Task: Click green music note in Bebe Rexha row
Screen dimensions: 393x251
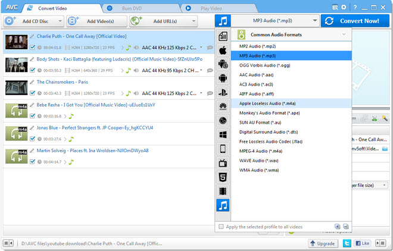Action: tap(71, 116)
